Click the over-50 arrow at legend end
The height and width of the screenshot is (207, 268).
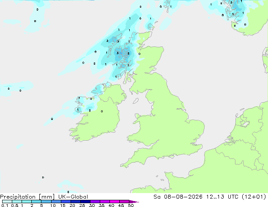point(134,202)
